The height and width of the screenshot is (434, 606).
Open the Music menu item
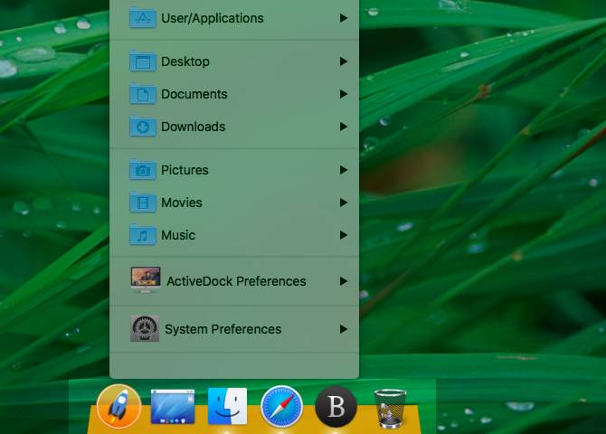click(234, 235)
